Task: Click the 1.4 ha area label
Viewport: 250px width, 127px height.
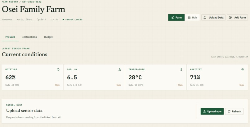Action: pos(54,20)
